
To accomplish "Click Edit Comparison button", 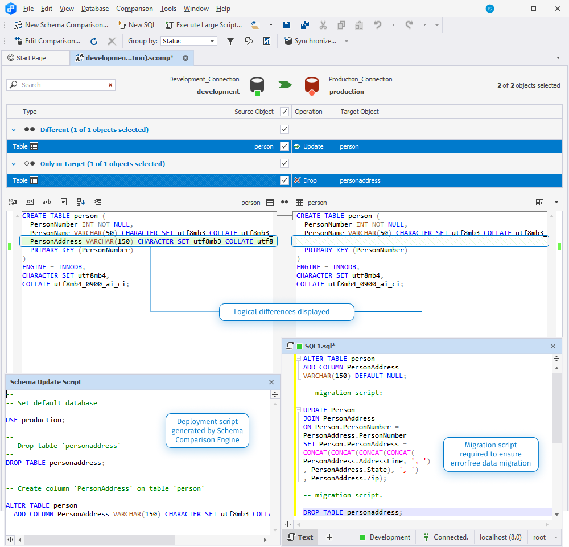I will click(x=47, y=41).
